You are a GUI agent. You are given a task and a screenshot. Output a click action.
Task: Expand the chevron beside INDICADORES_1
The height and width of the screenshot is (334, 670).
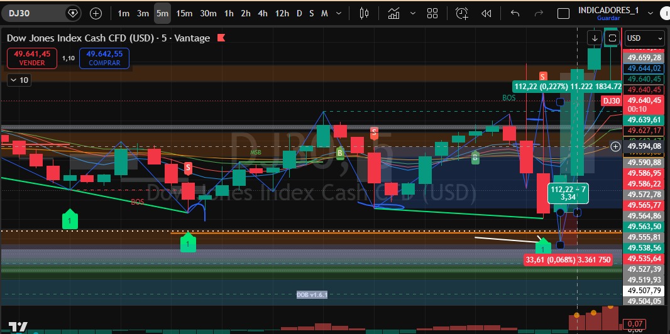[x=651, y=14]
